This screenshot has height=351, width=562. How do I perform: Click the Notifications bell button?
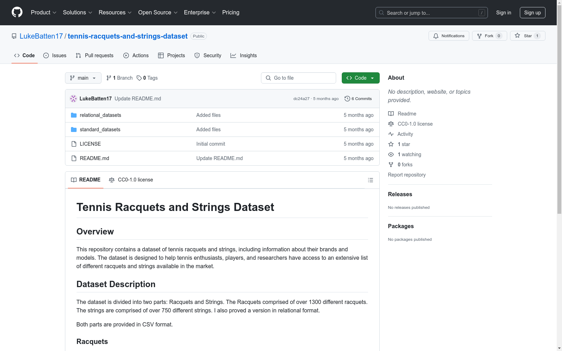point(449,36)
